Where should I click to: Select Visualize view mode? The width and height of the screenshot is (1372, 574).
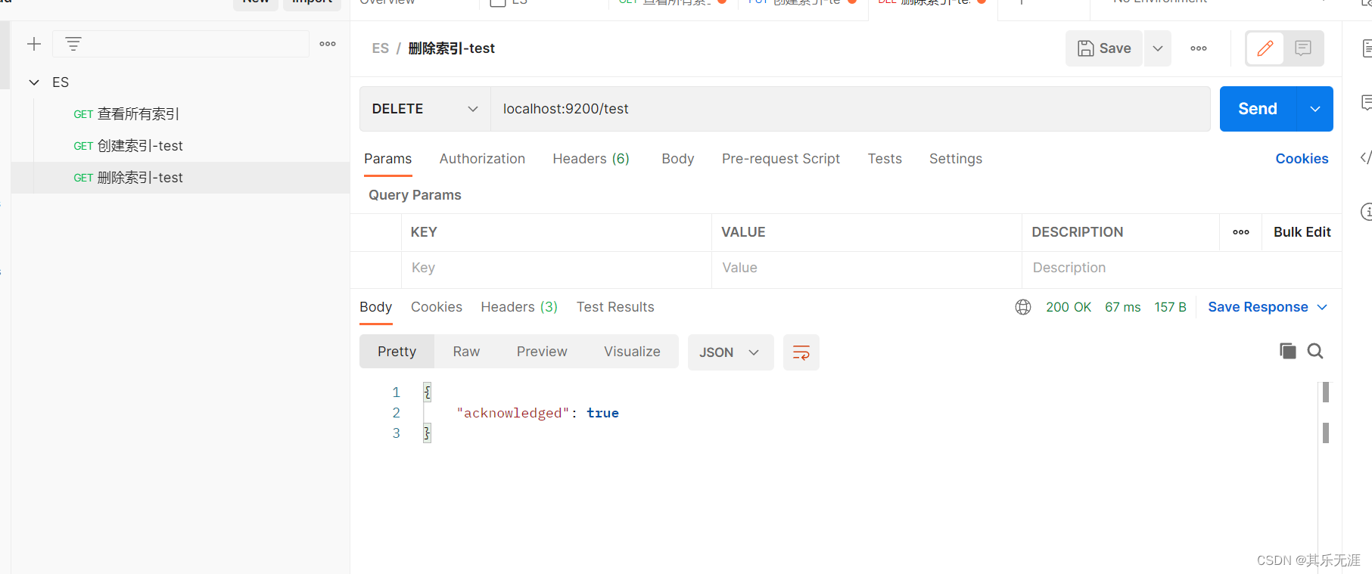[x=632, y=352]
